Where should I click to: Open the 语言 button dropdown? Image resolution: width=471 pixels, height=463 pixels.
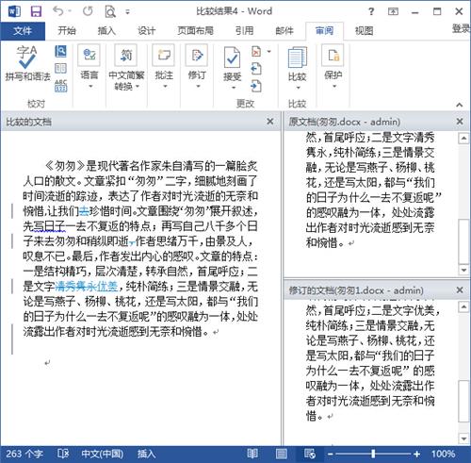tap(89, 67)
